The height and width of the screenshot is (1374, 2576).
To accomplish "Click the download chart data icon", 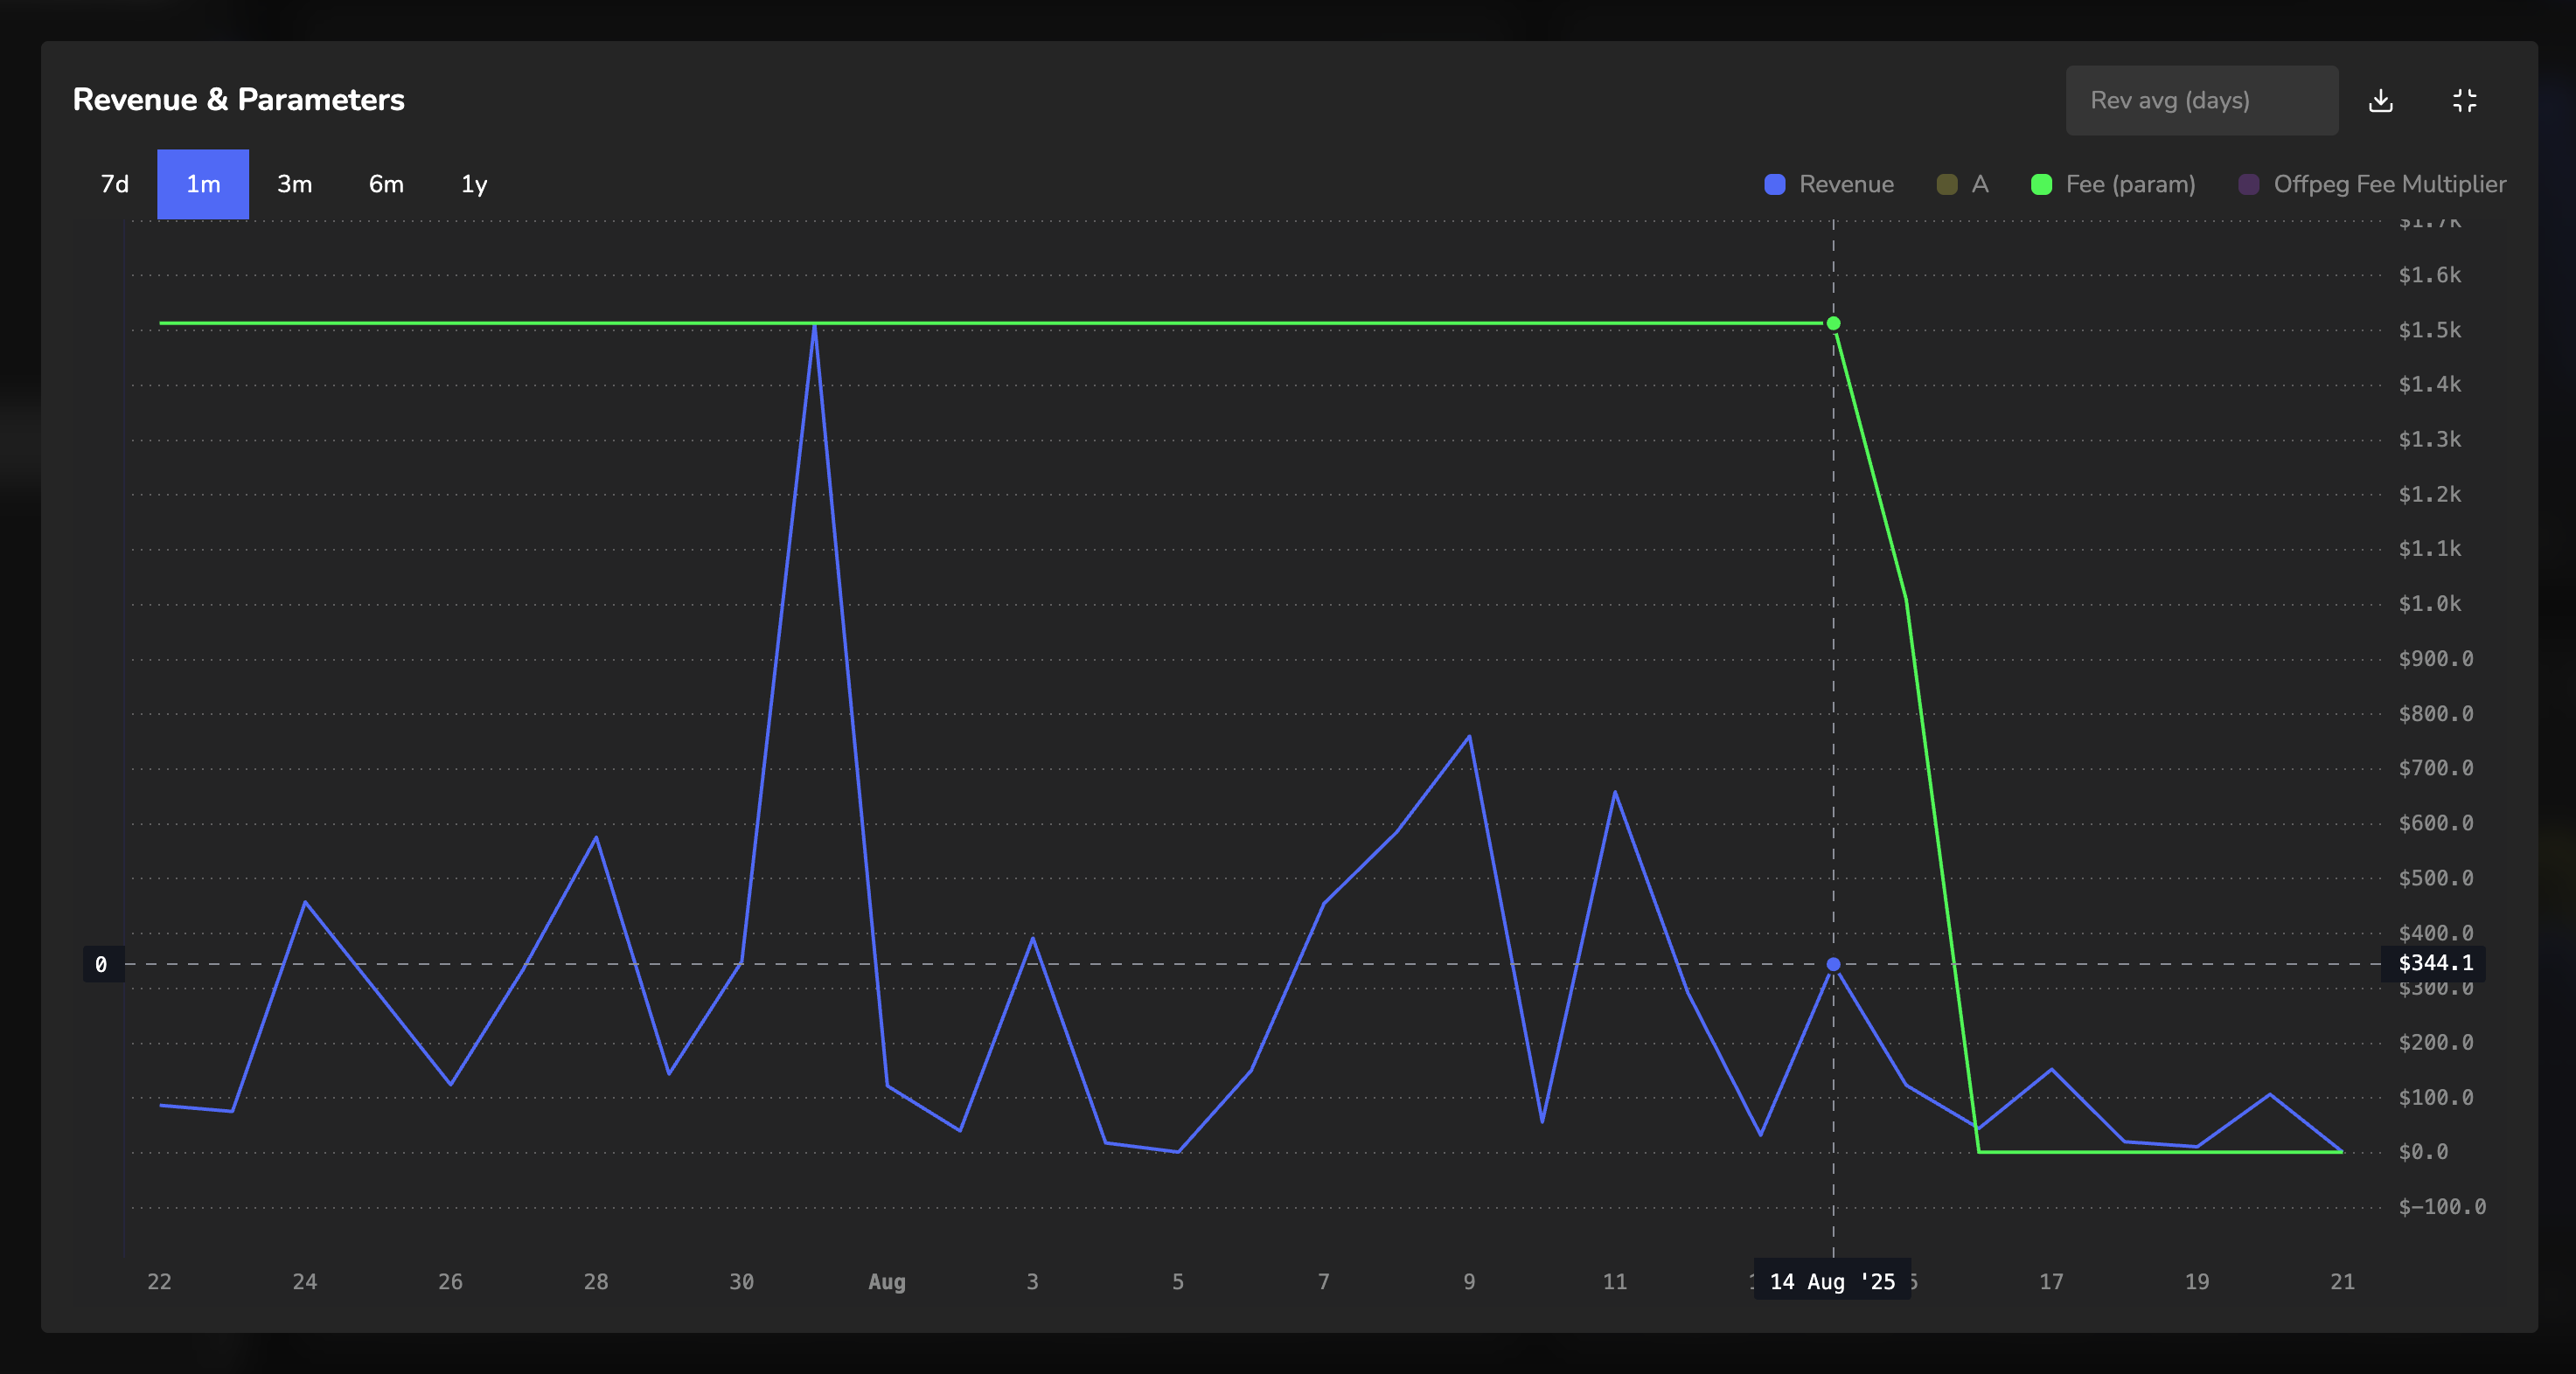I will click(2380, 100).
